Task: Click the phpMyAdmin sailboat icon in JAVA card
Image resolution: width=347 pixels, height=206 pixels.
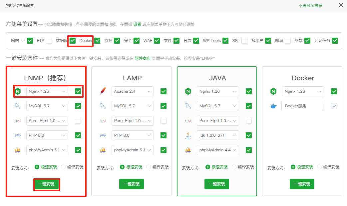Action: coord(188,150)
